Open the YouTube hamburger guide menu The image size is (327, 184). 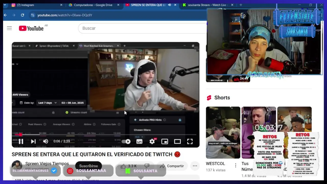tap(9, 28)
